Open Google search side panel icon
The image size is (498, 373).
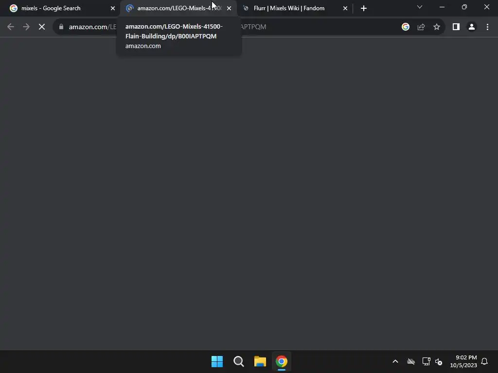pyautogui.click(x=406, y=27)
